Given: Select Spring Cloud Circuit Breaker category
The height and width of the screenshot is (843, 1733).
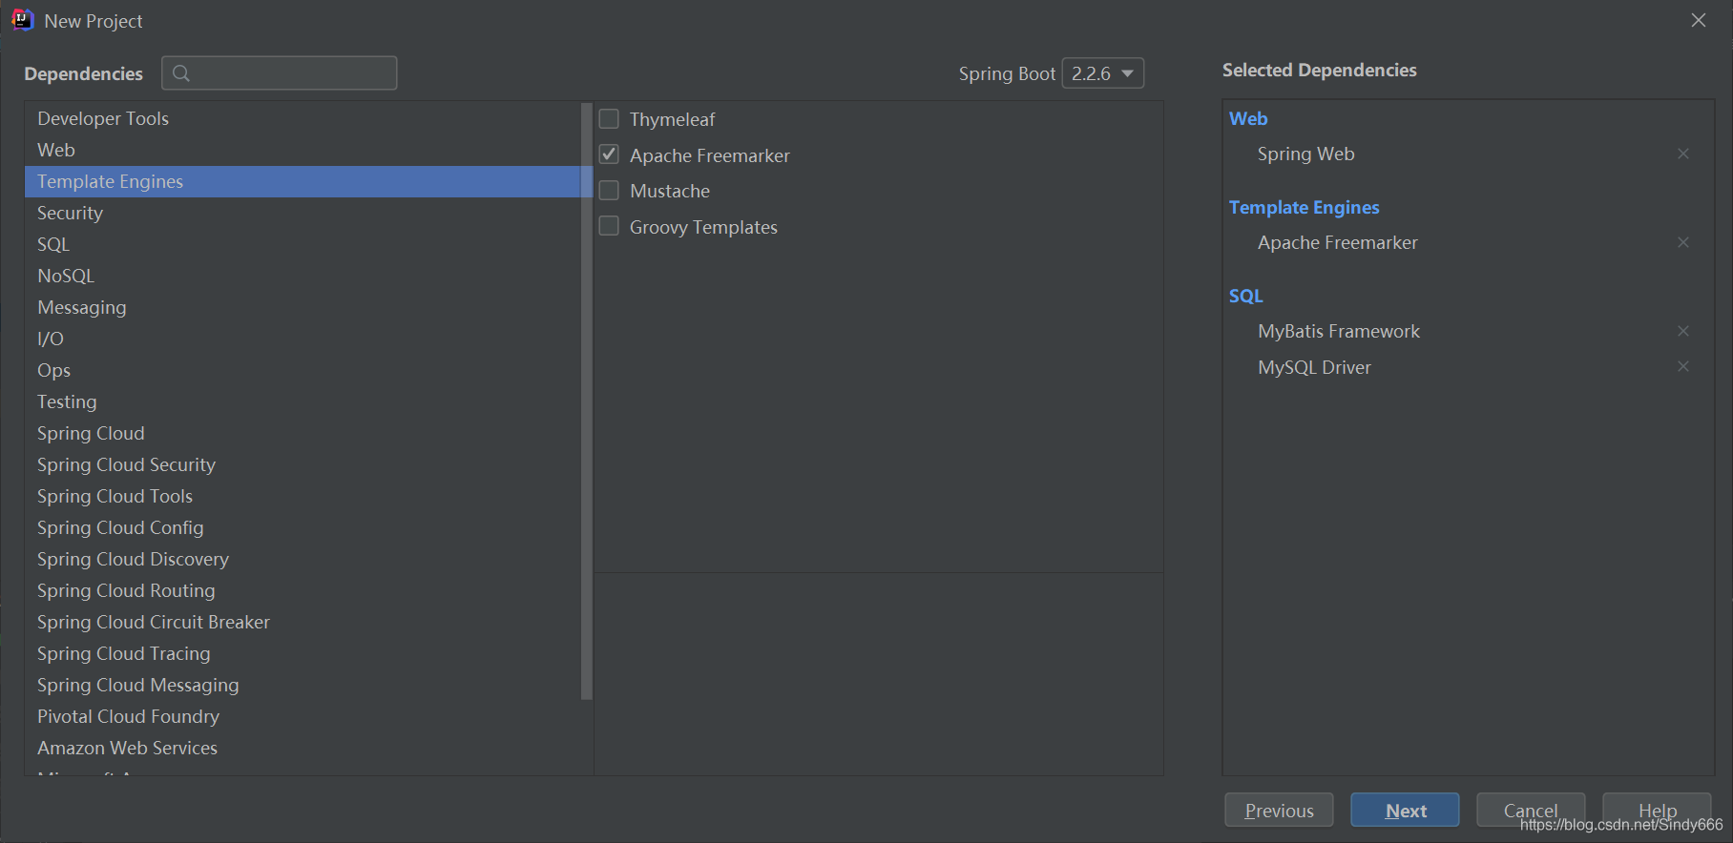Looking at the screenshot, I should click(x=303, y=622).
